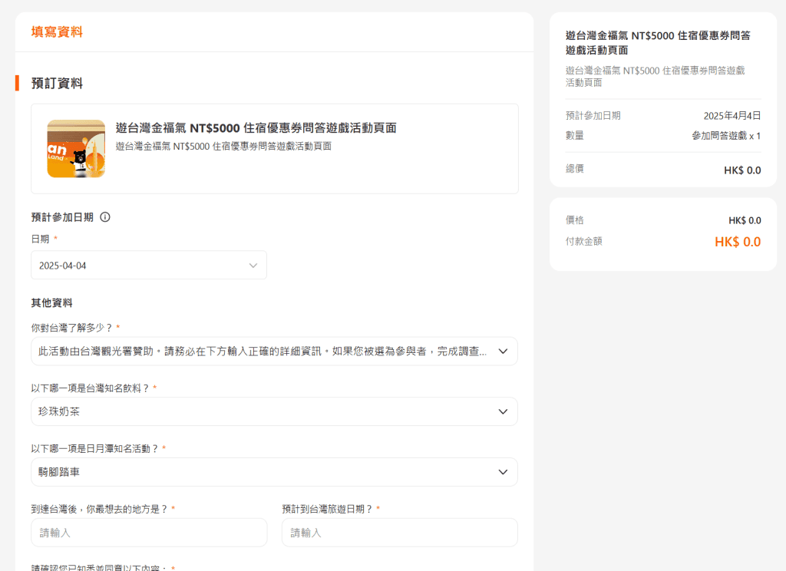Click the bold activity title in booking card
Screen dimensions: 786x571
click(x=256, y=128)
